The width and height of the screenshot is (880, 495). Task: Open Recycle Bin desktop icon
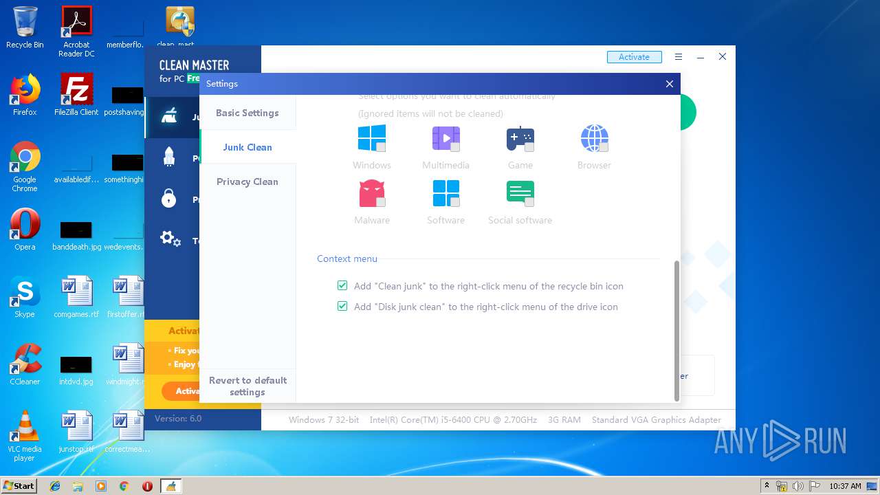[25, 27]
